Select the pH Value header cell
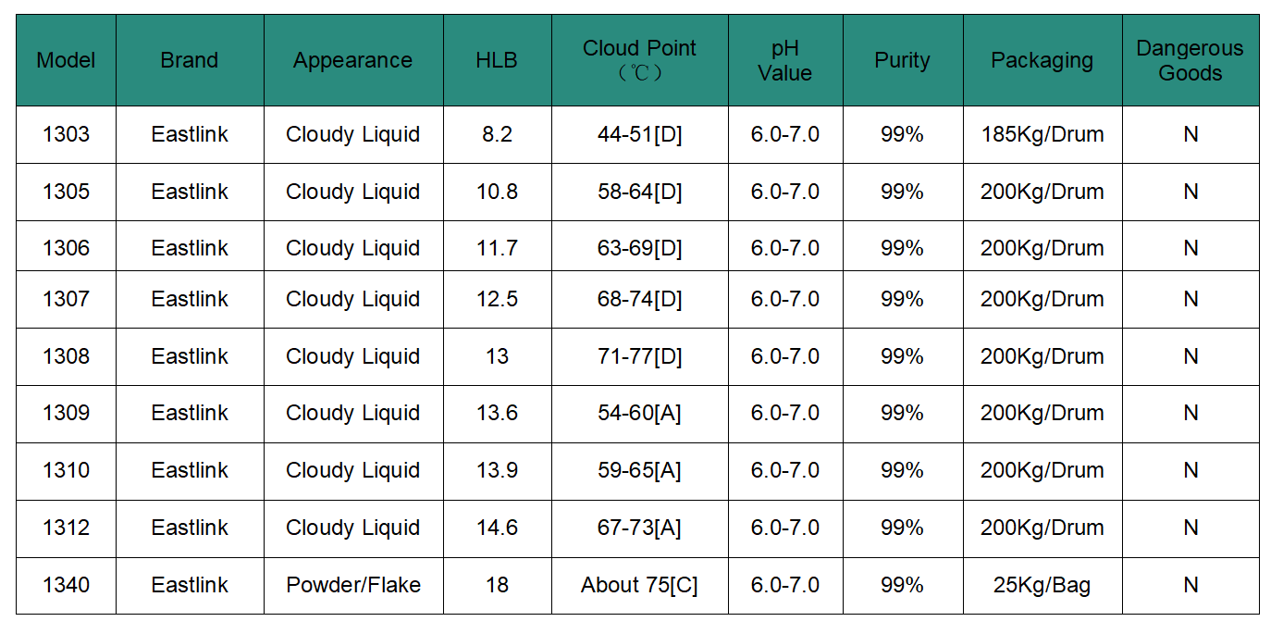This screenshot has height=634, width=1283. coord(785,60)
